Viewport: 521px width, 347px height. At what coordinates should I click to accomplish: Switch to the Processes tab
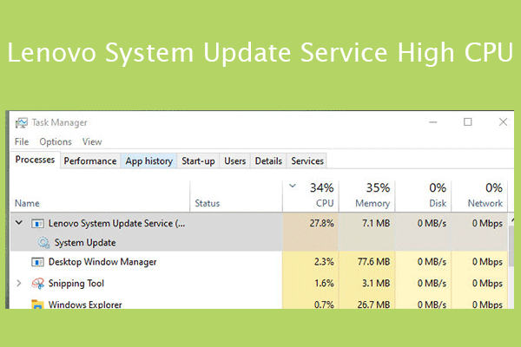click(35, 160)
